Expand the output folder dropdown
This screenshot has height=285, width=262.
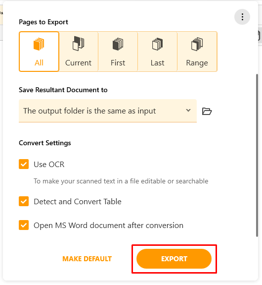pos(108,111)
